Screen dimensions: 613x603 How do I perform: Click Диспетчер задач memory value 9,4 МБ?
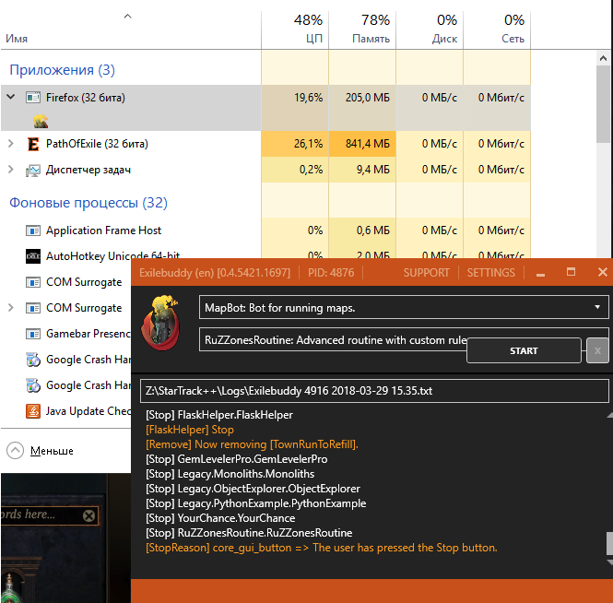point(373,170)
